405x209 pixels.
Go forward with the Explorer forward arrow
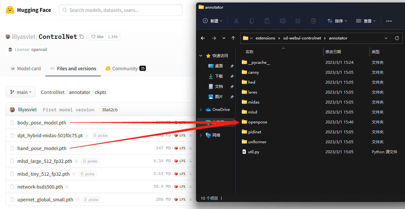[x=214, y=38]
